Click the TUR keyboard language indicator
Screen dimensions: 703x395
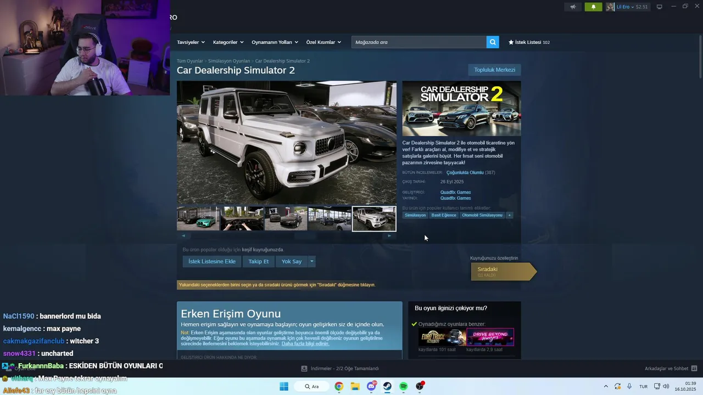[643, 386]
